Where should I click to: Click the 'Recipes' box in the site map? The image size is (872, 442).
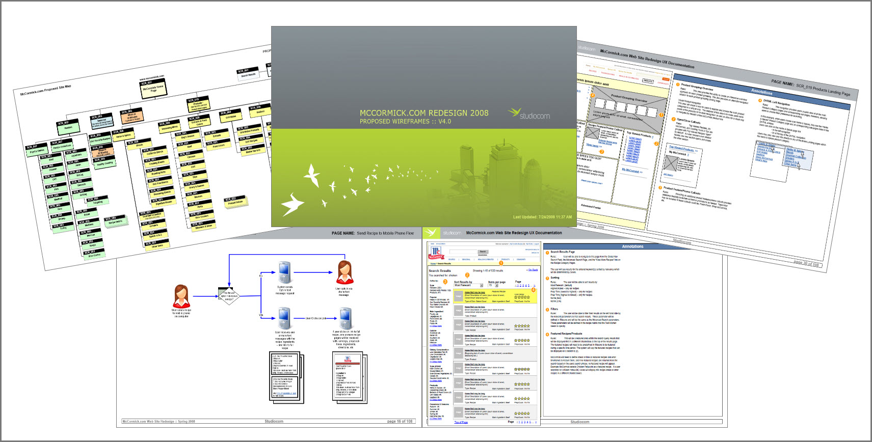click(68, 126)
